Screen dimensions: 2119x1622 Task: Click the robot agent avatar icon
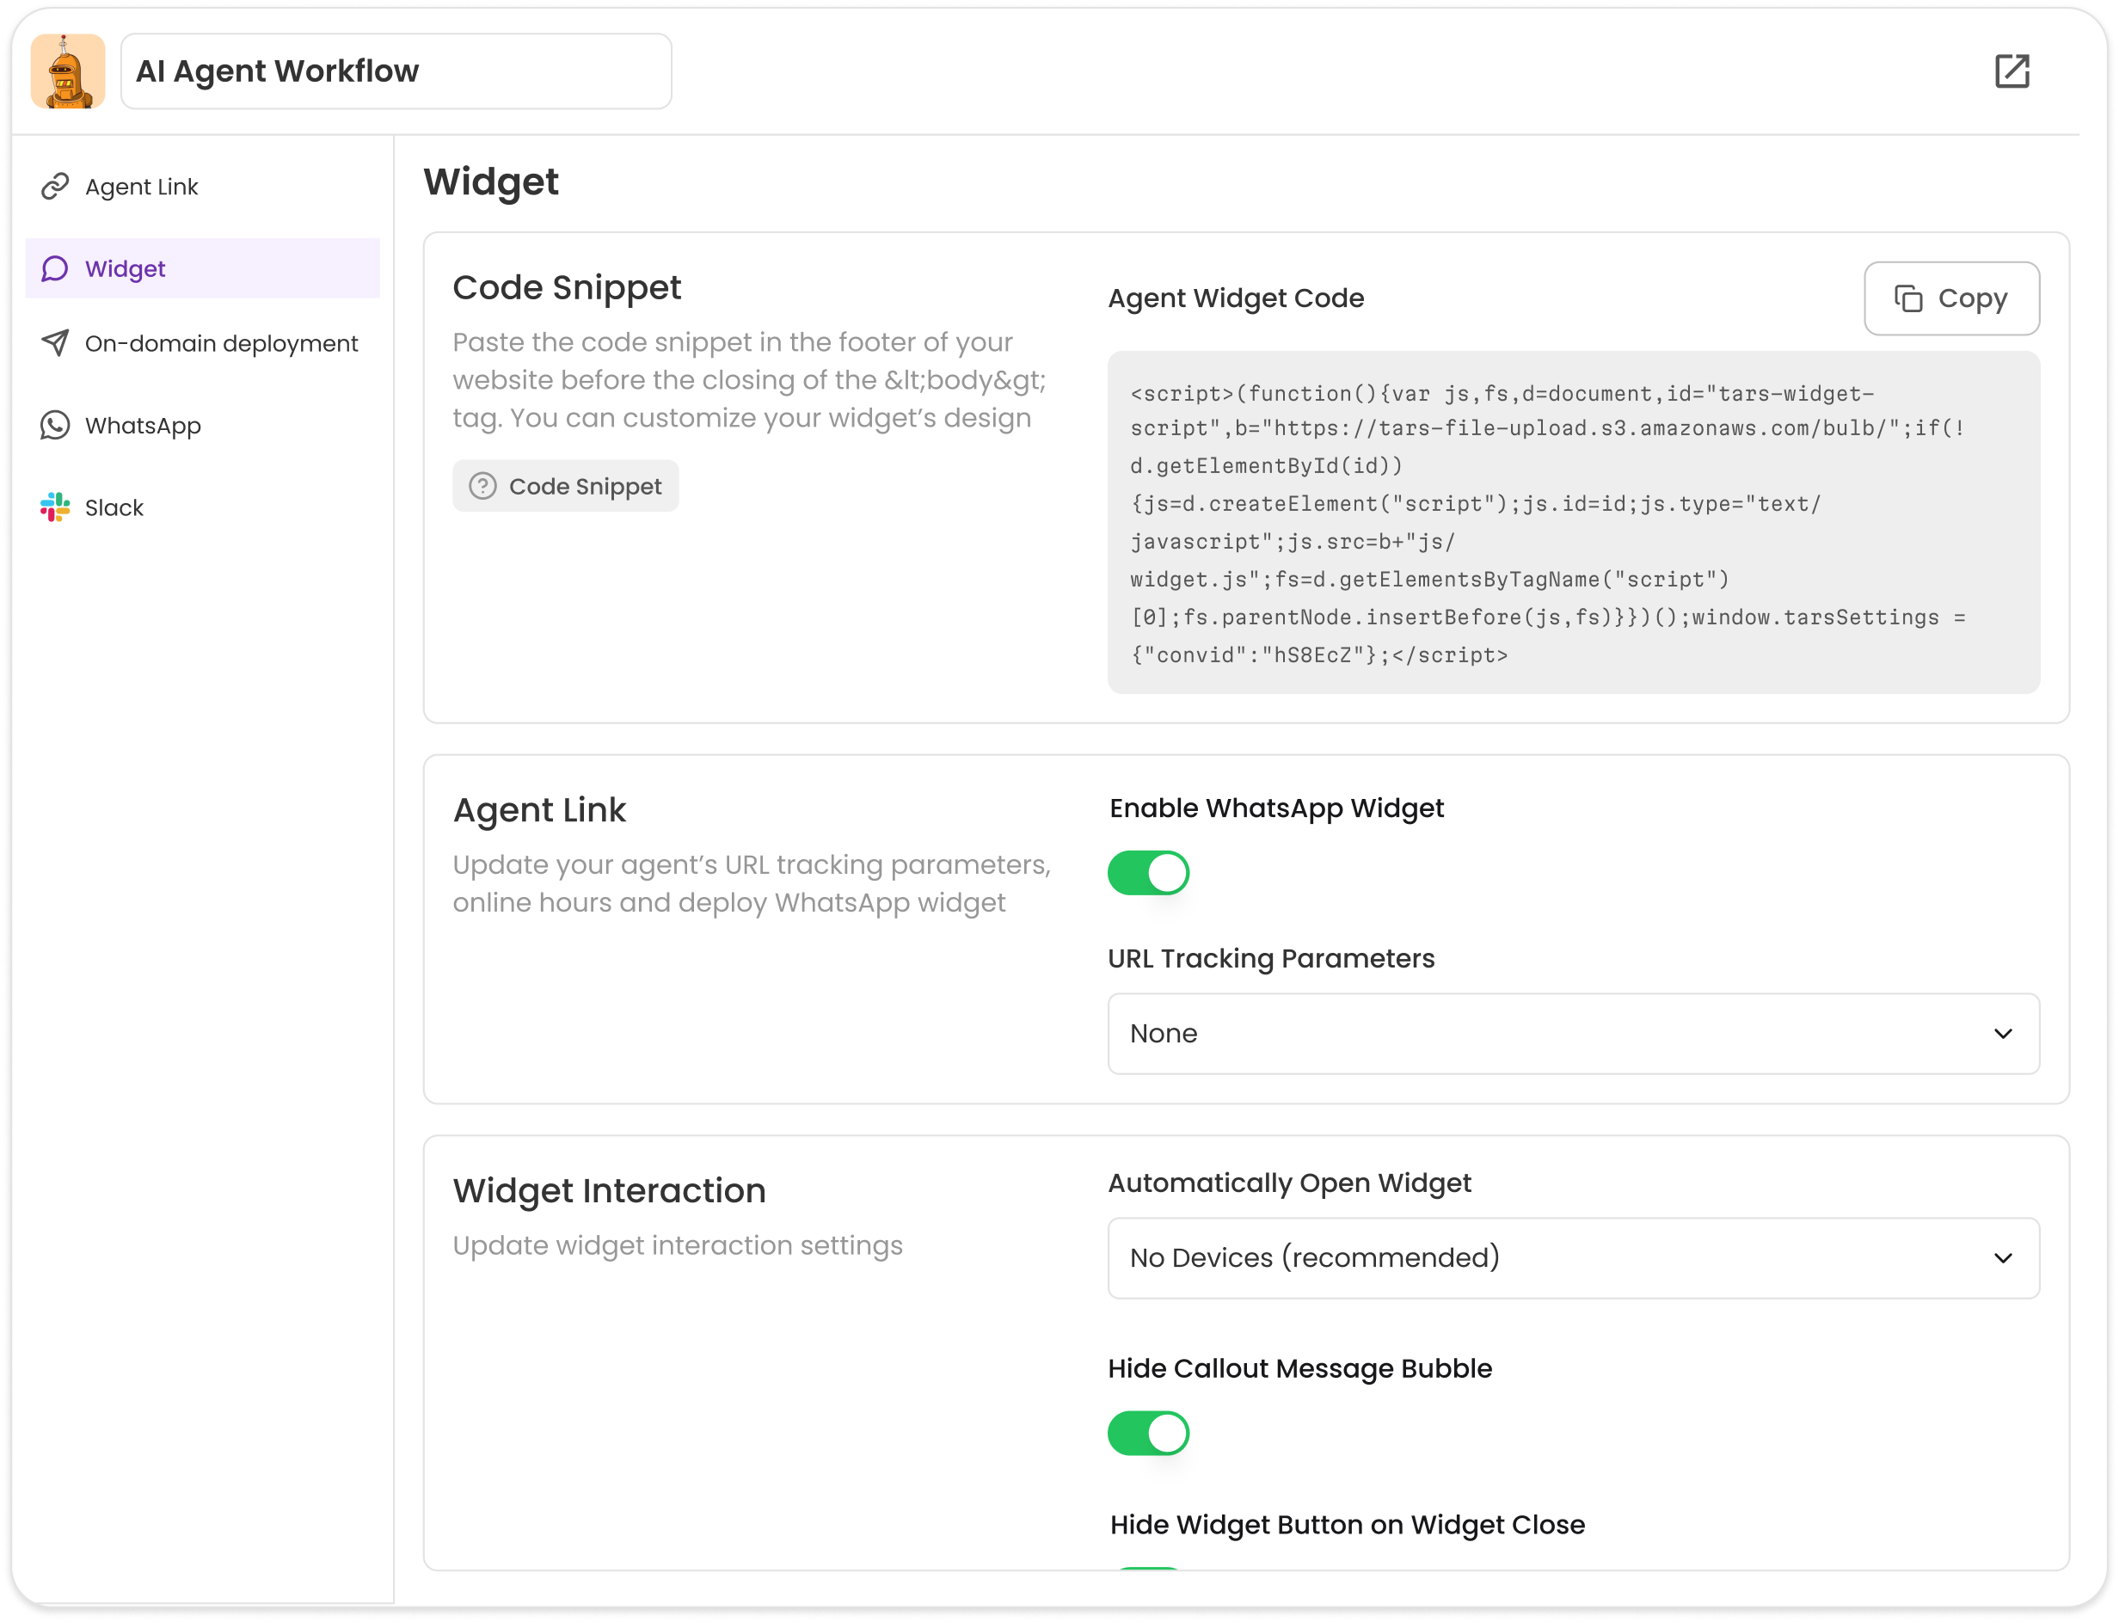pos(68,71)
